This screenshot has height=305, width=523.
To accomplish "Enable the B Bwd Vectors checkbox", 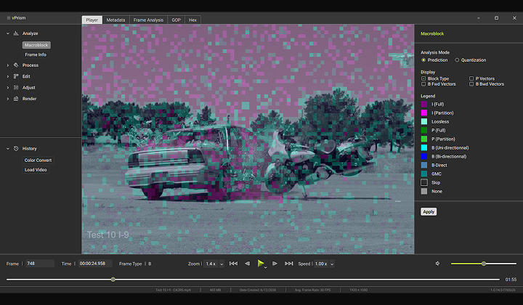I will point(471,84).
